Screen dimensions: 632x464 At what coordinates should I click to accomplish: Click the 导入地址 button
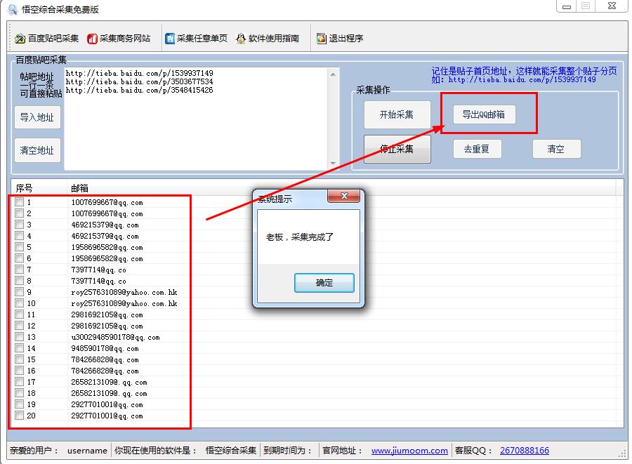tap(37, 117)
